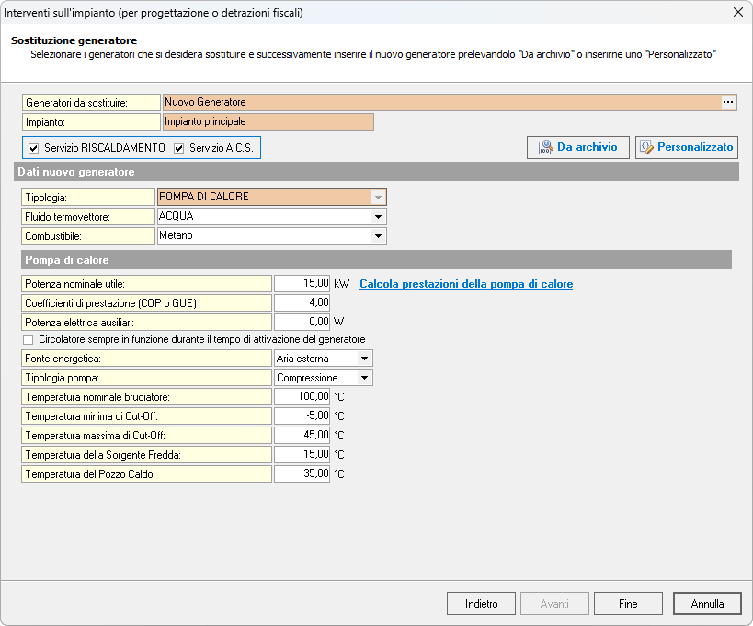Expand the Fonte energetica dropdown

point(365,358)
